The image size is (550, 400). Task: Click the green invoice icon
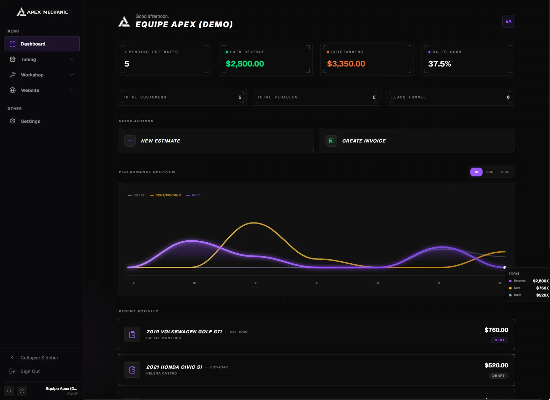coord(331,141)
